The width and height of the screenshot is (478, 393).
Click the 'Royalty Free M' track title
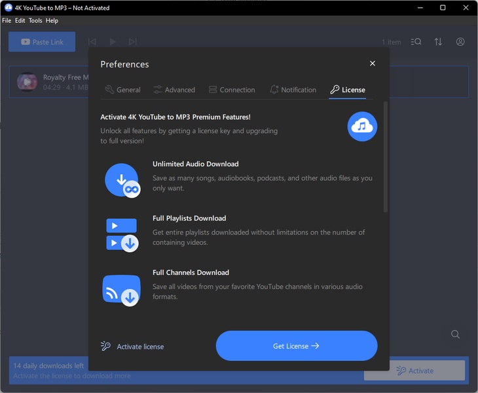tap(66, 77)
